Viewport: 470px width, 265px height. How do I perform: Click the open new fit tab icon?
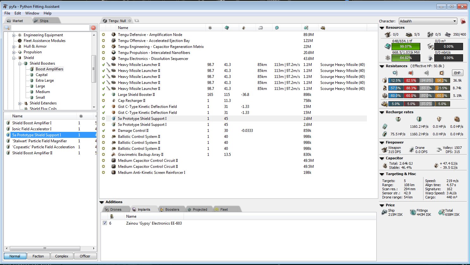[137, 21]
